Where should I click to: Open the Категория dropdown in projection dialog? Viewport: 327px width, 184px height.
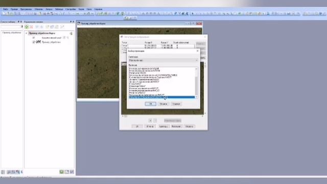pos(163,60)
